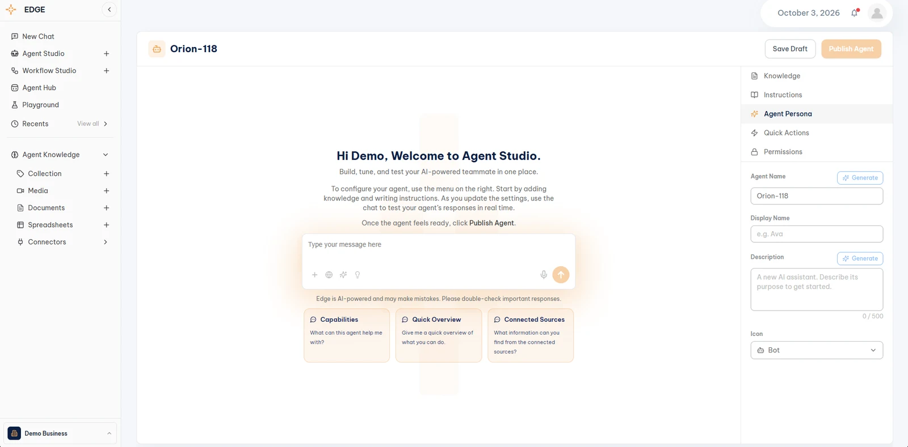
Task: Open the user profile avatar
Action: 877,13
